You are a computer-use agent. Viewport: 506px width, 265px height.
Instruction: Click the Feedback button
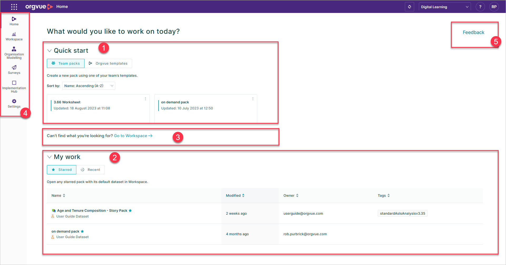click(x=473, y=32)
